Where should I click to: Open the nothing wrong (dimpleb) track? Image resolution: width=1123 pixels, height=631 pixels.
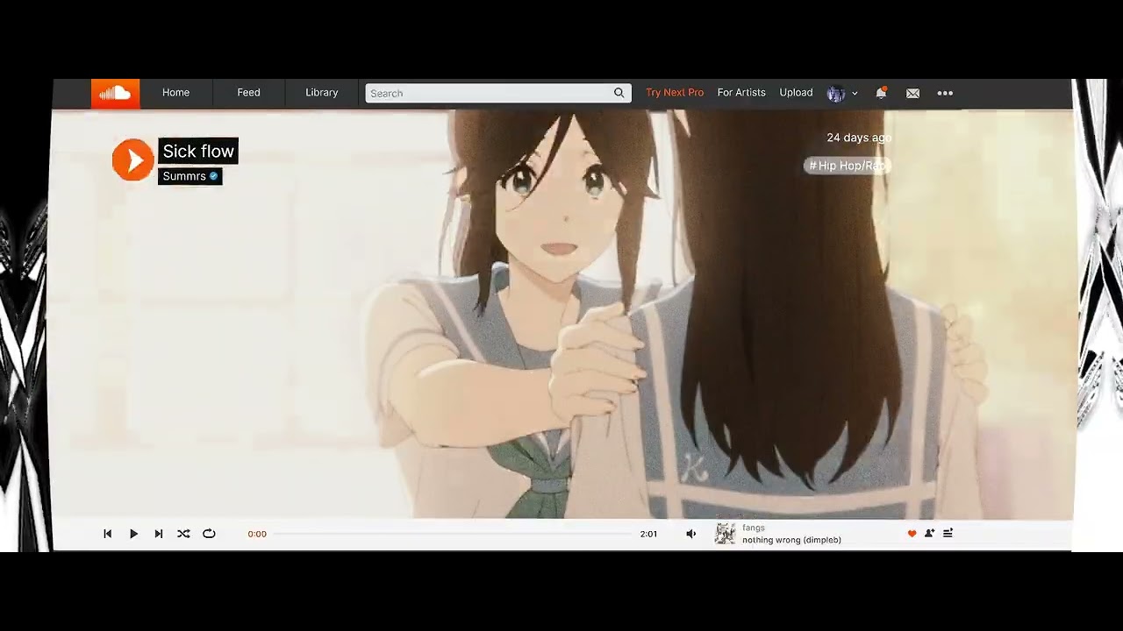(791, 540)
